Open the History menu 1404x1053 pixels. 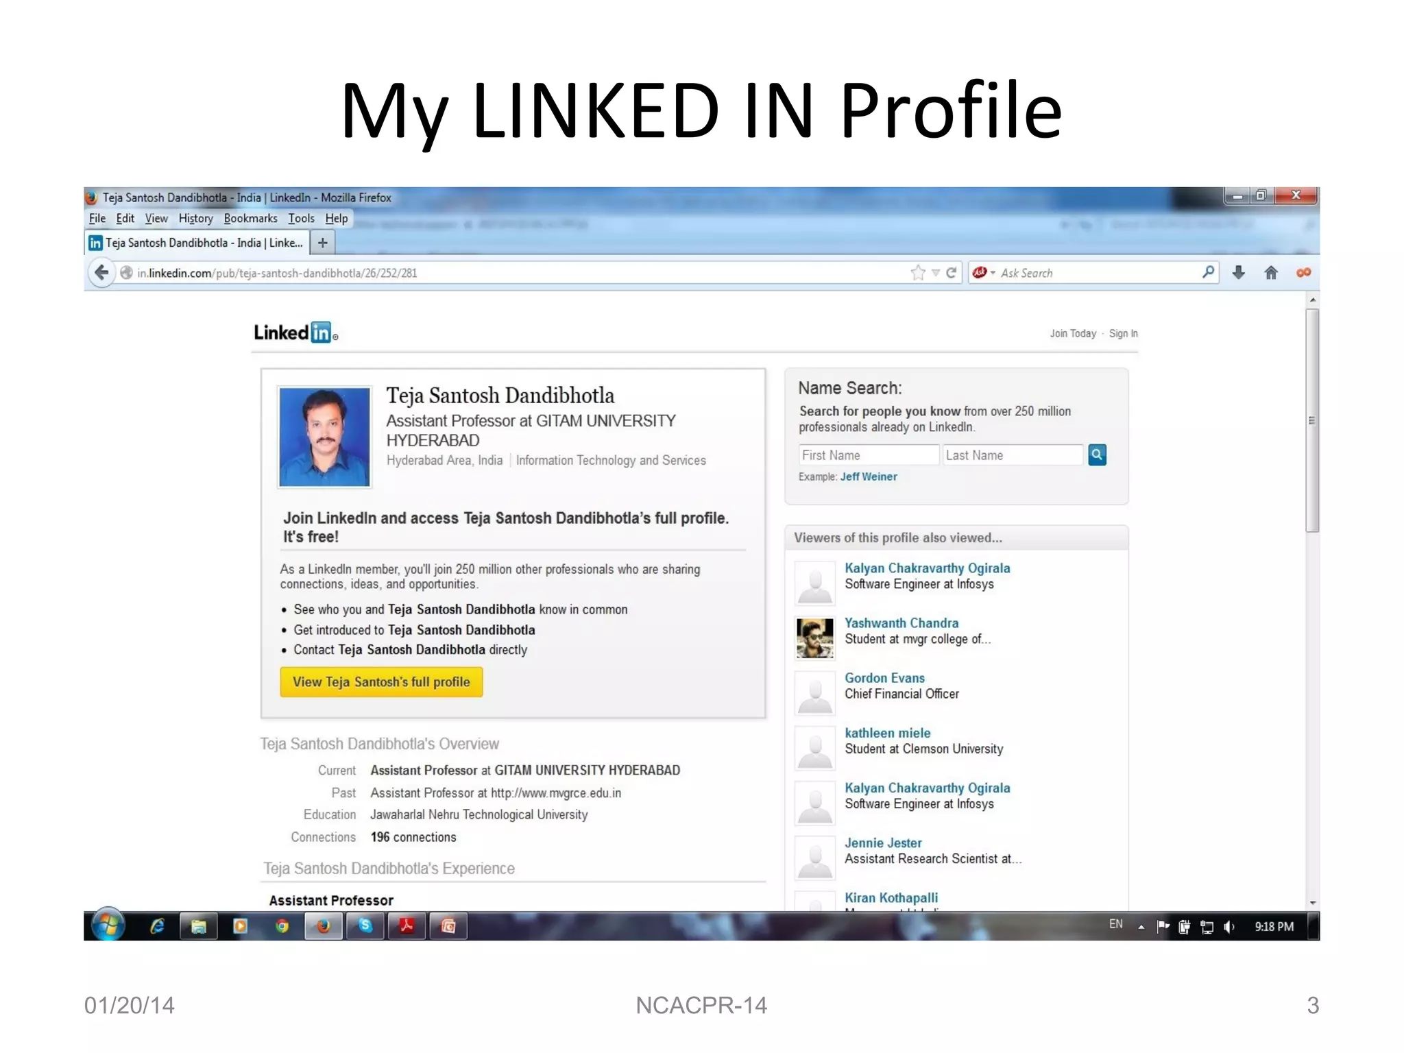pos(196,218)
